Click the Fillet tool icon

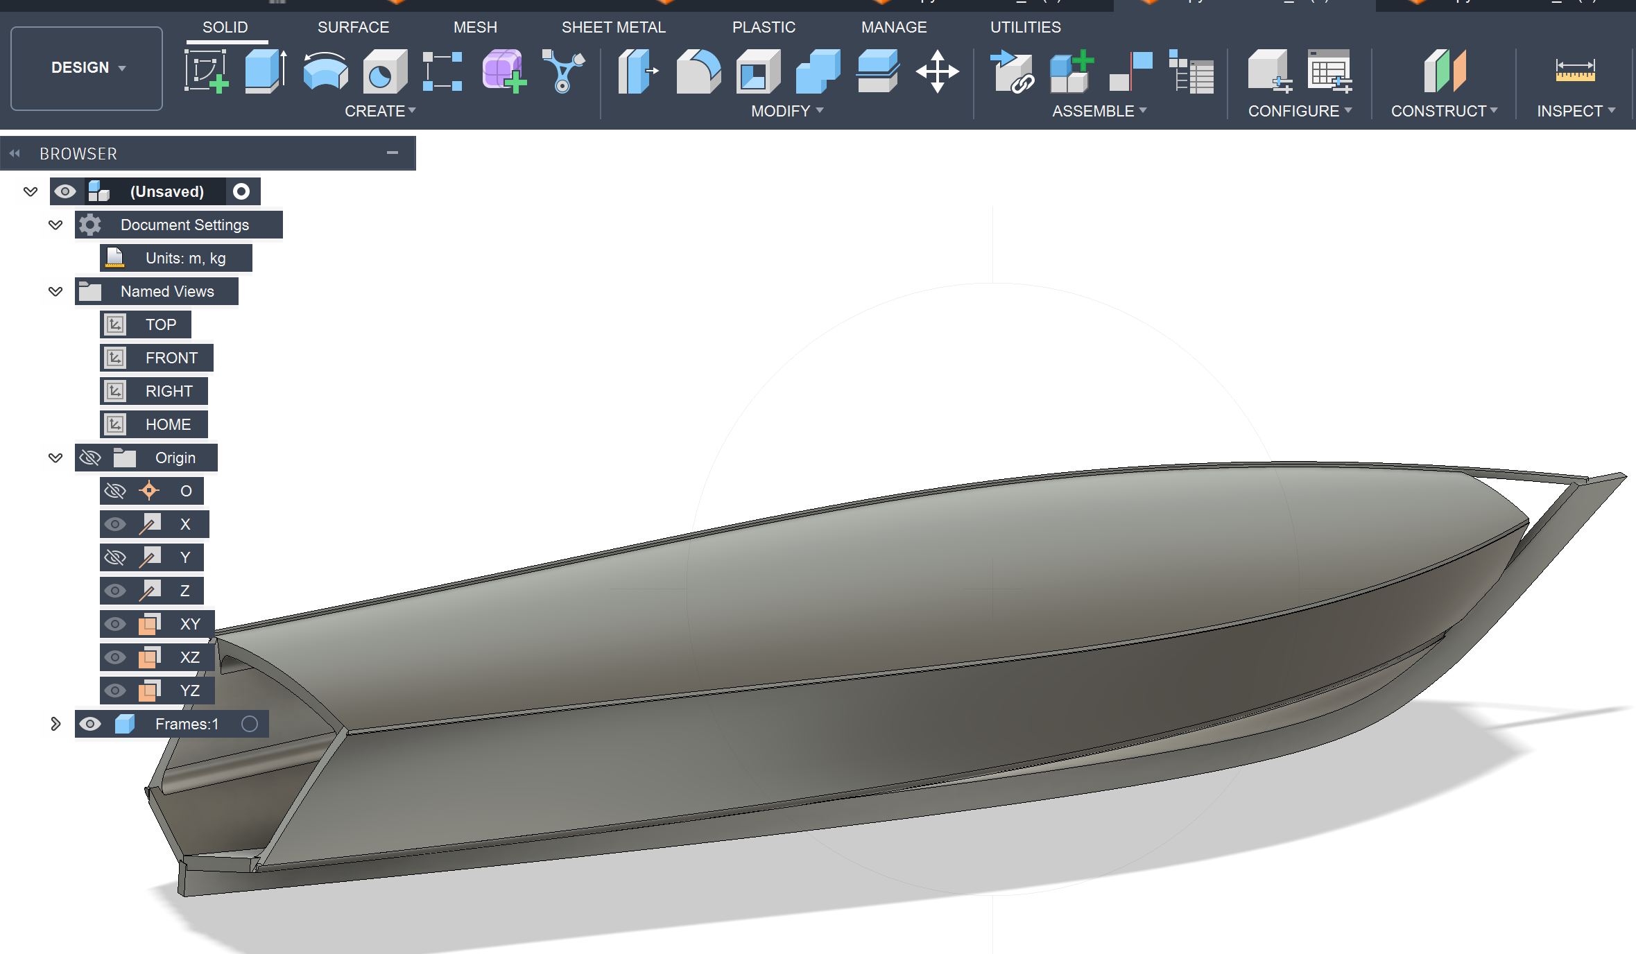698,71
